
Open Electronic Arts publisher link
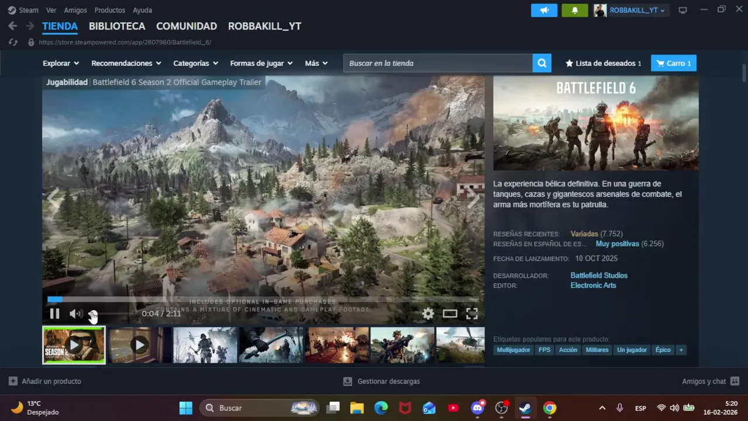coord(593,285)
